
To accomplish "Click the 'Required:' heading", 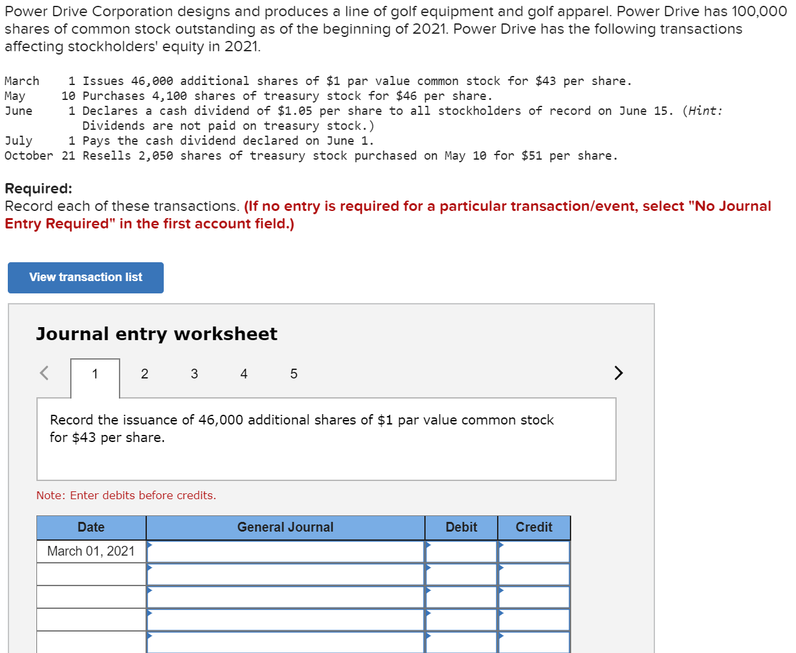I will pos(38,189).
